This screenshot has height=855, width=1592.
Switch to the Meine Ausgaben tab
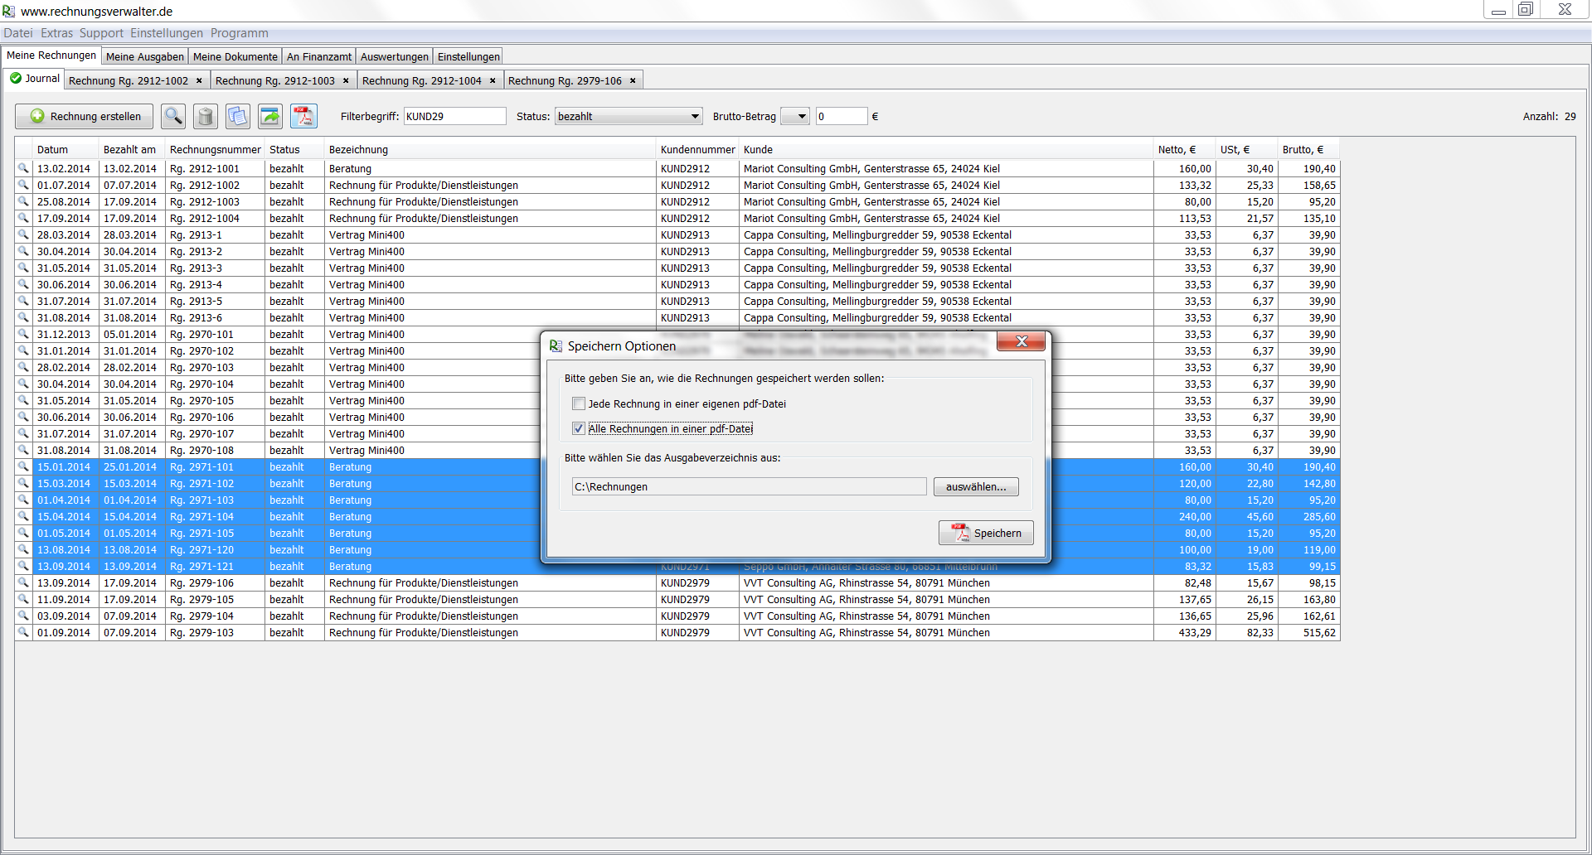point(145,57)
